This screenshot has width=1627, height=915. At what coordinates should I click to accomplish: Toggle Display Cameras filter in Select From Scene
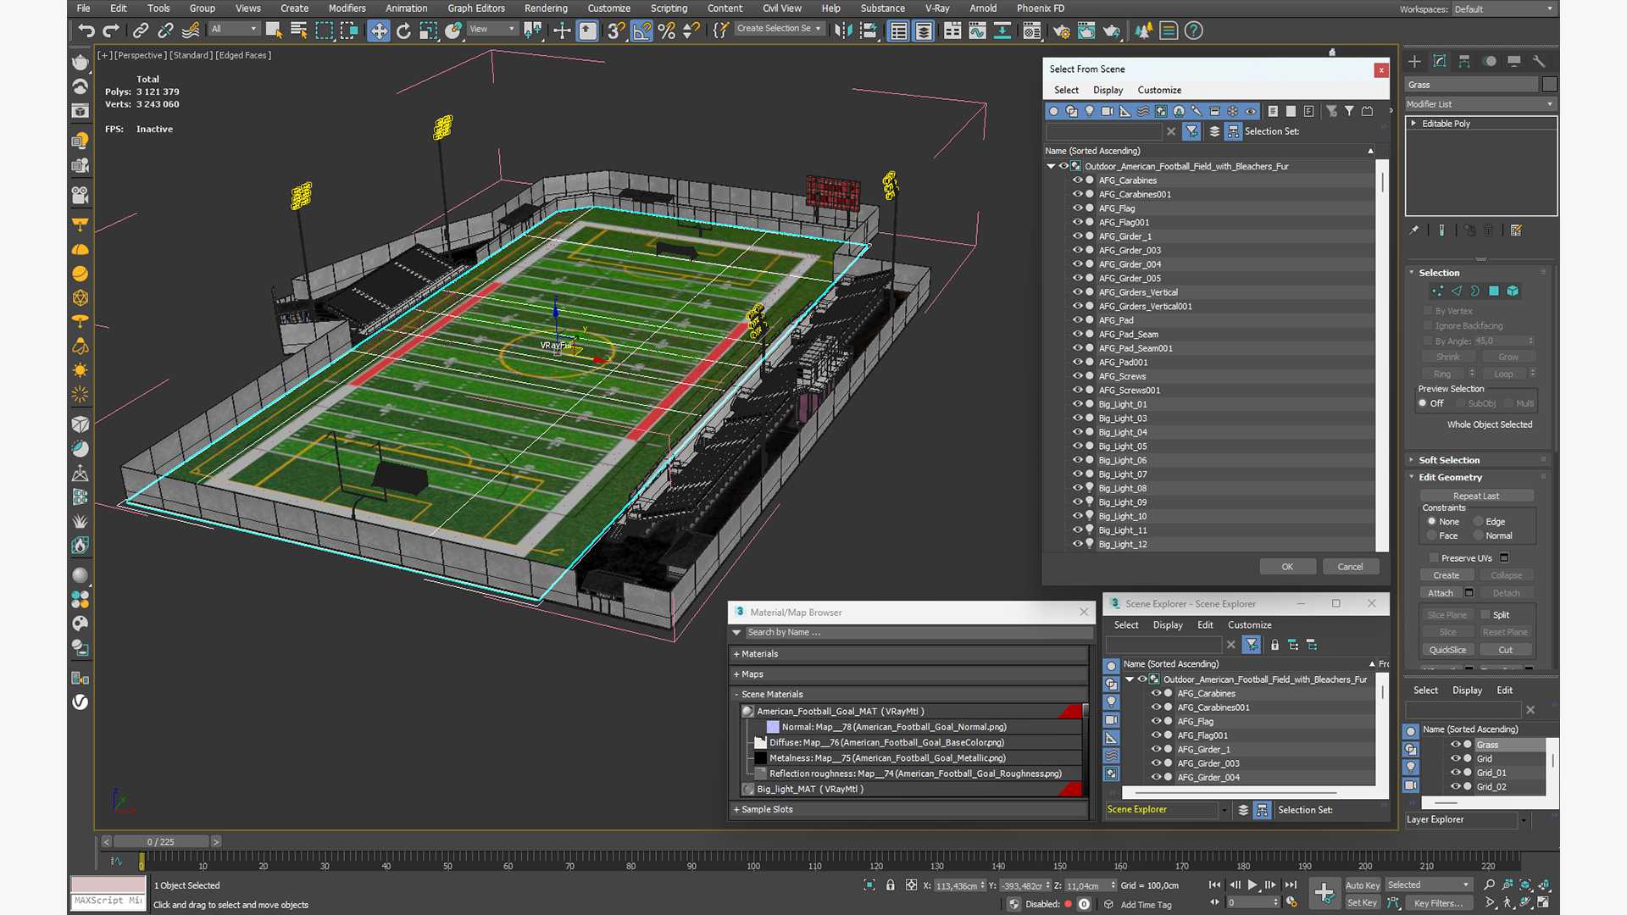(1108, 111)
